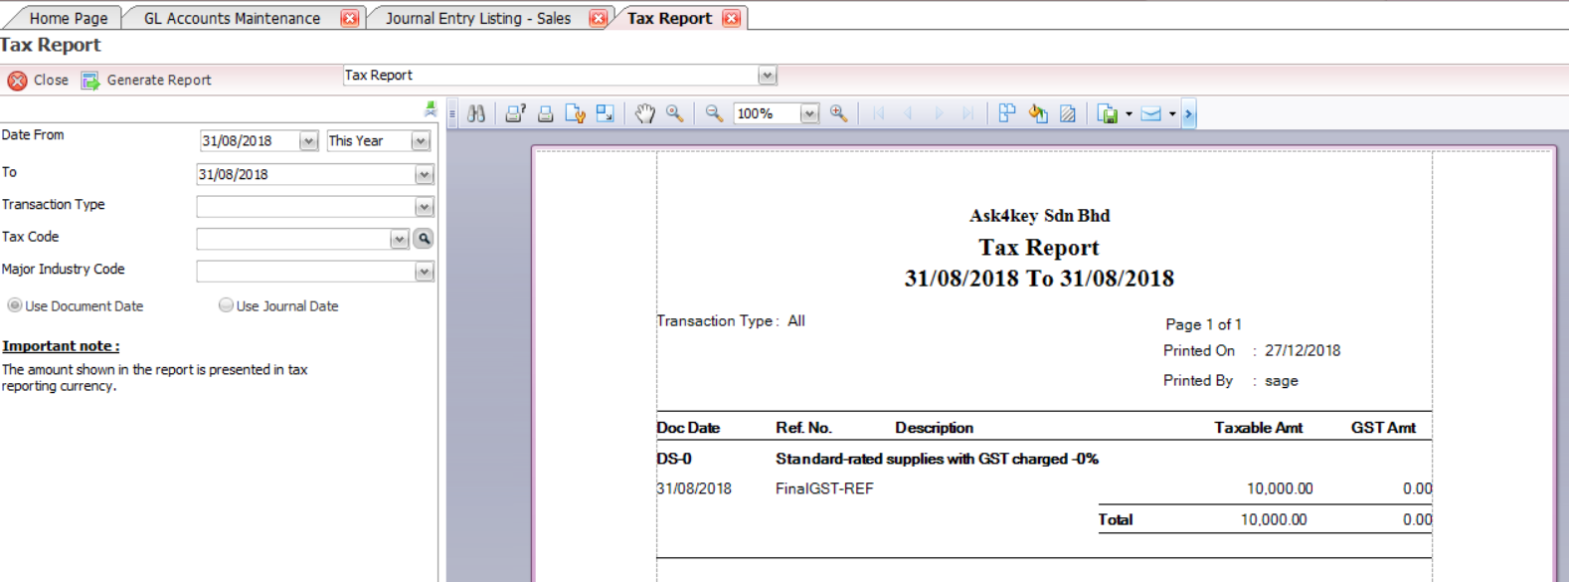
Task: Click the zoom in icon
Action: 839,113
